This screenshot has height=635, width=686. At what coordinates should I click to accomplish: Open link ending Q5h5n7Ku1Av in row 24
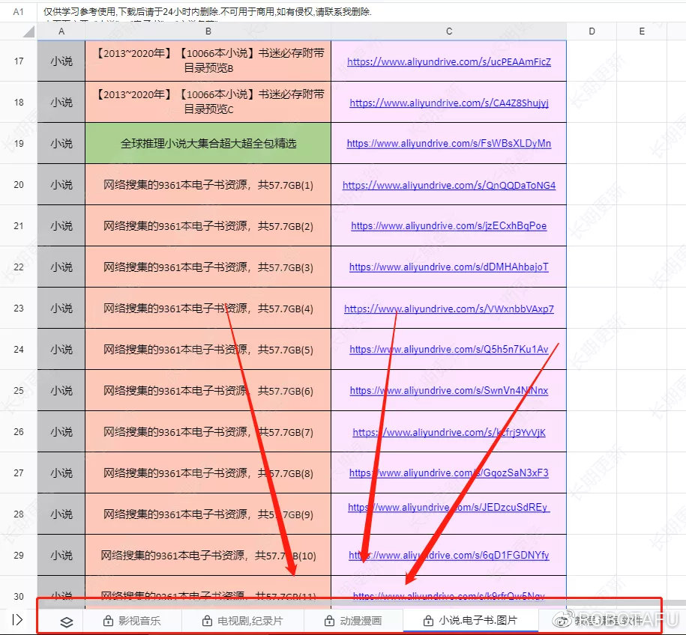tap(449, 349)
